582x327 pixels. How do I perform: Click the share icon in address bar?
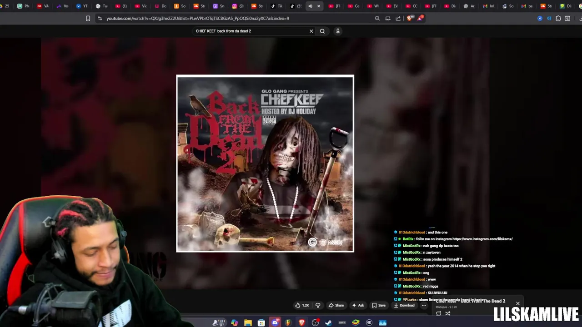(398, 18)
